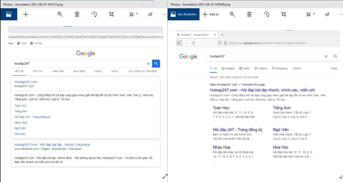The height and width of the screenshot is (182, 343).
Task: Click Share icon in left Photos window
Action: 150,14
